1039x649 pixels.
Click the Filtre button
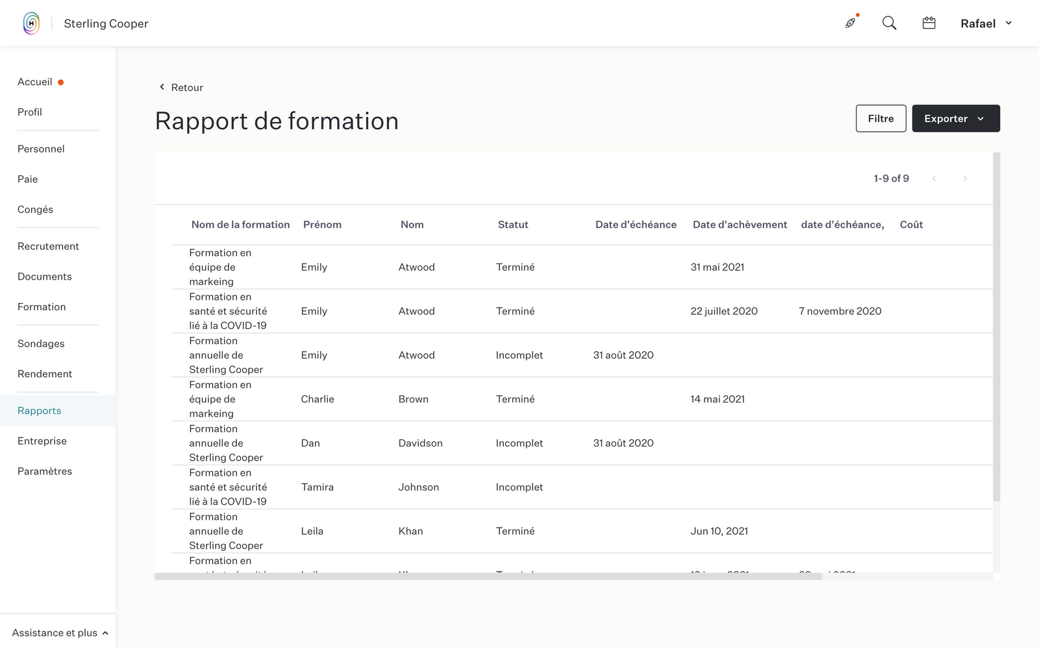881,118
